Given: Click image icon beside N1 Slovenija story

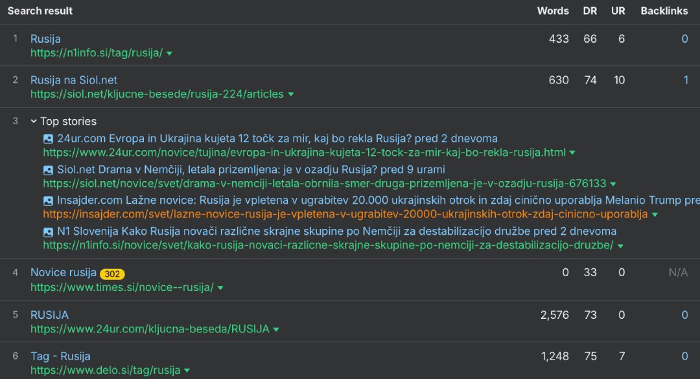Looking at the screenshot, I should pyautogui.click(x=48, y=232).
